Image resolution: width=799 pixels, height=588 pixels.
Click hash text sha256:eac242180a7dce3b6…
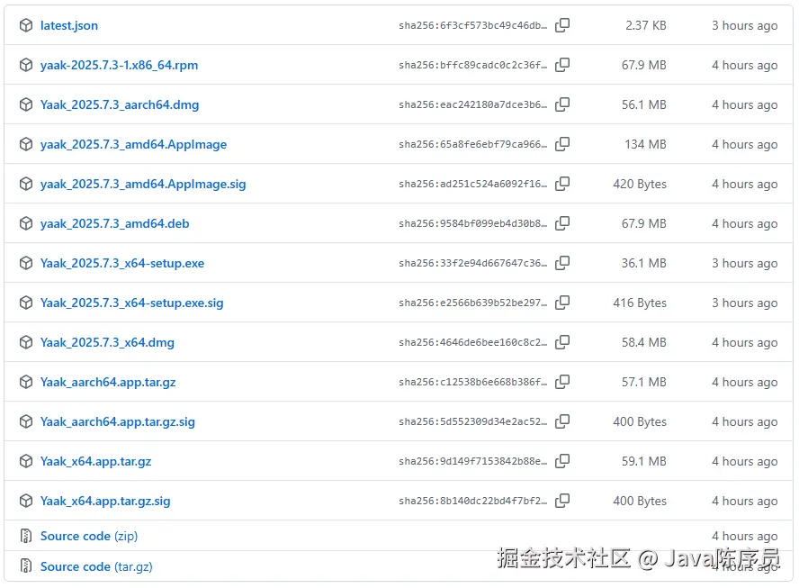(x=473, y=105)
